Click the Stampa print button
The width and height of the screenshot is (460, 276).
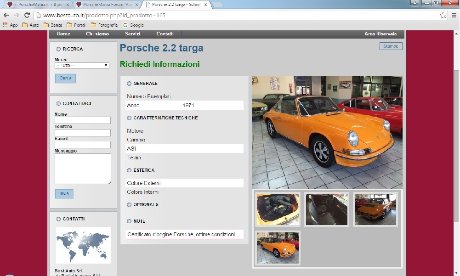[x=391, y=46]
